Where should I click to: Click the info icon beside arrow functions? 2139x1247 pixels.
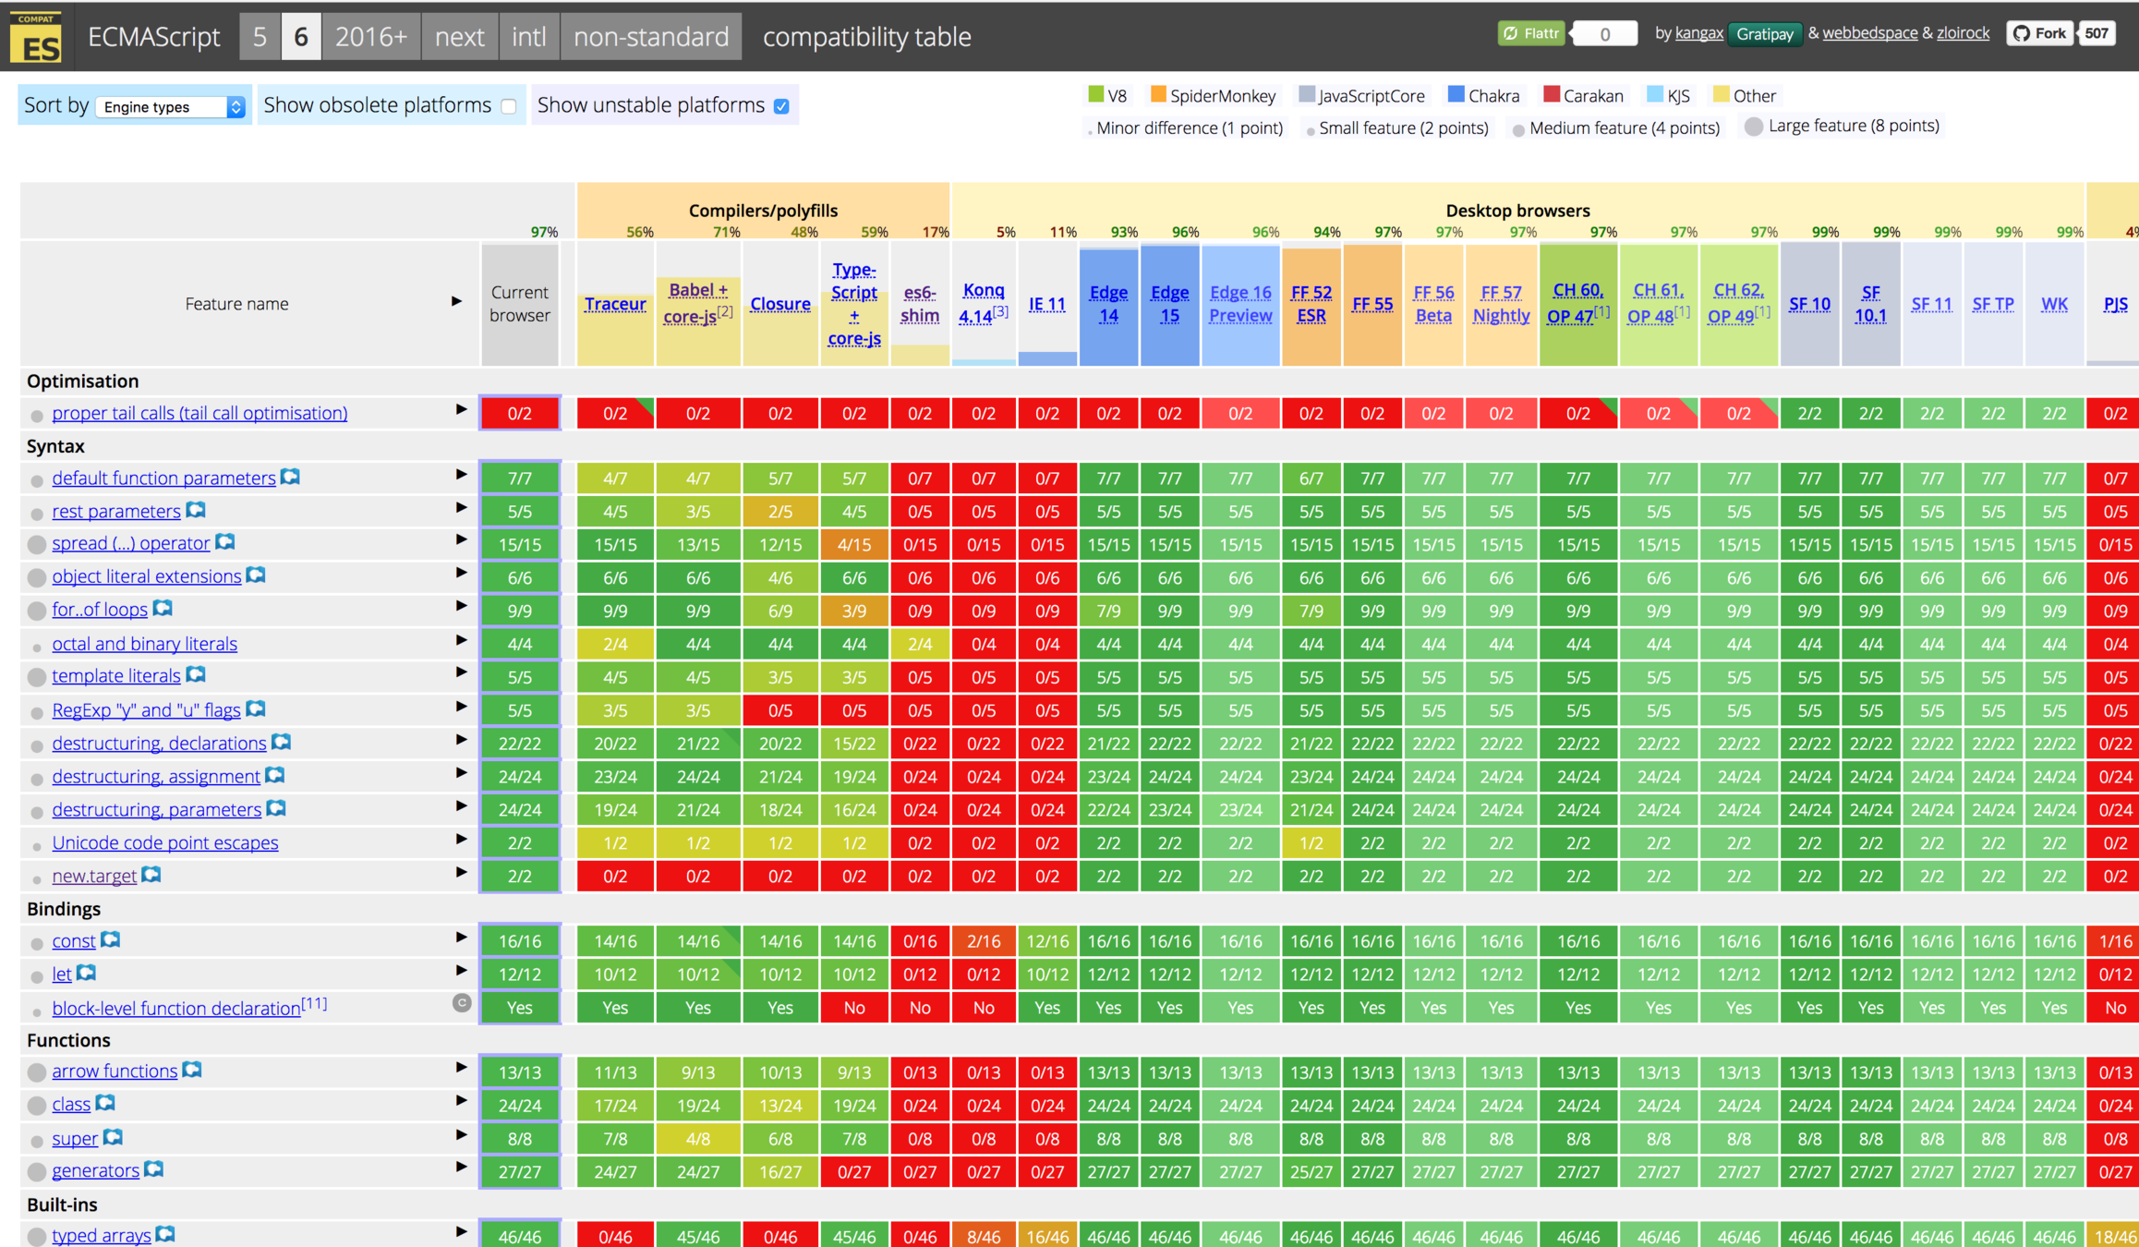tap(192, 1070)
